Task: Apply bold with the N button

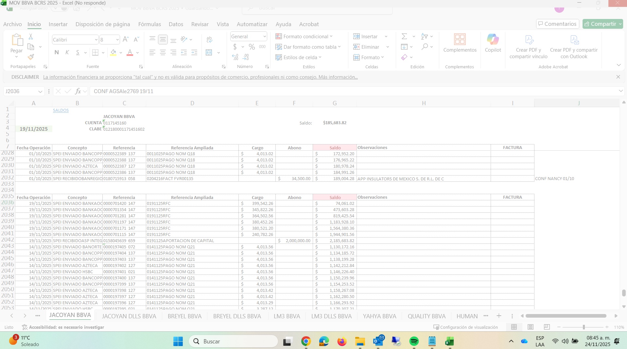Action: click(57, 52)
